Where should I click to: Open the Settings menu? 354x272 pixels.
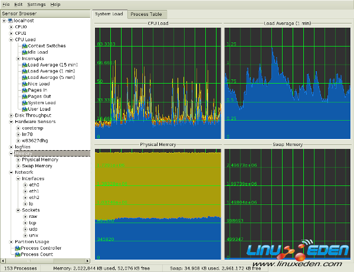click(x=37, y=5)
